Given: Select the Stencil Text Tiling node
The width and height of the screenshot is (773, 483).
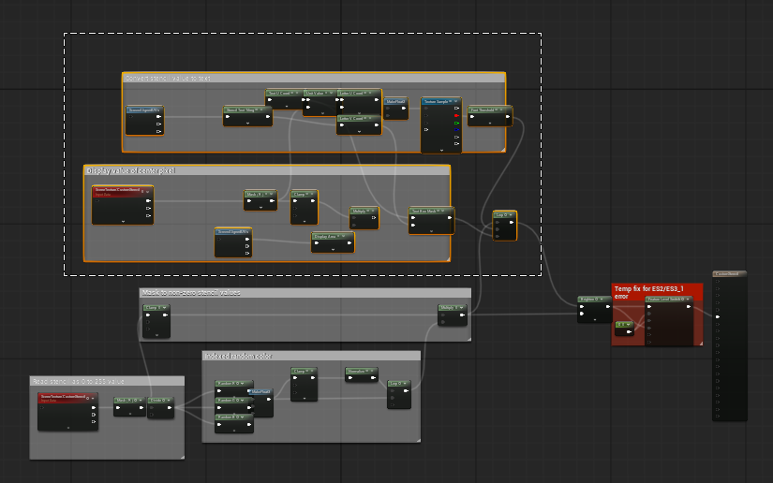Looking at the screenshot, I should click(x=247, y=116).
